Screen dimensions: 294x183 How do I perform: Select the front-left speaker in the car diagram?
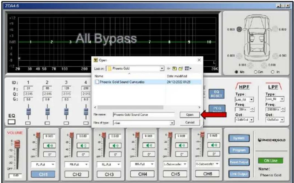point(239,29)
